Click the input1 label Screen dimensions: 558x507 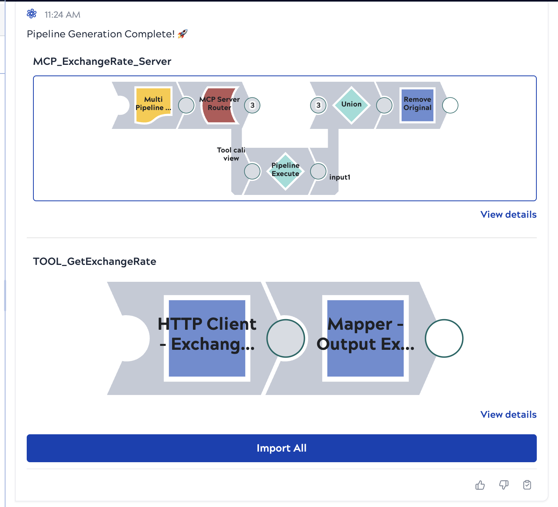point(340,177)
